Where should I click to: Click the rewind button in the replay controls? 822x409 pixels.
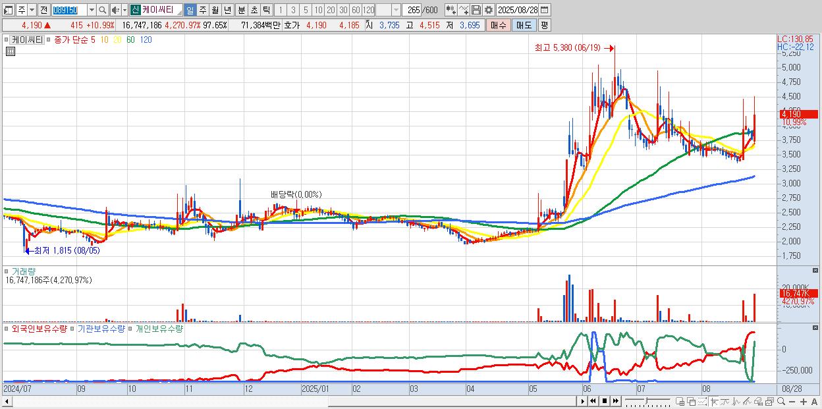click(x=593, y=401)
